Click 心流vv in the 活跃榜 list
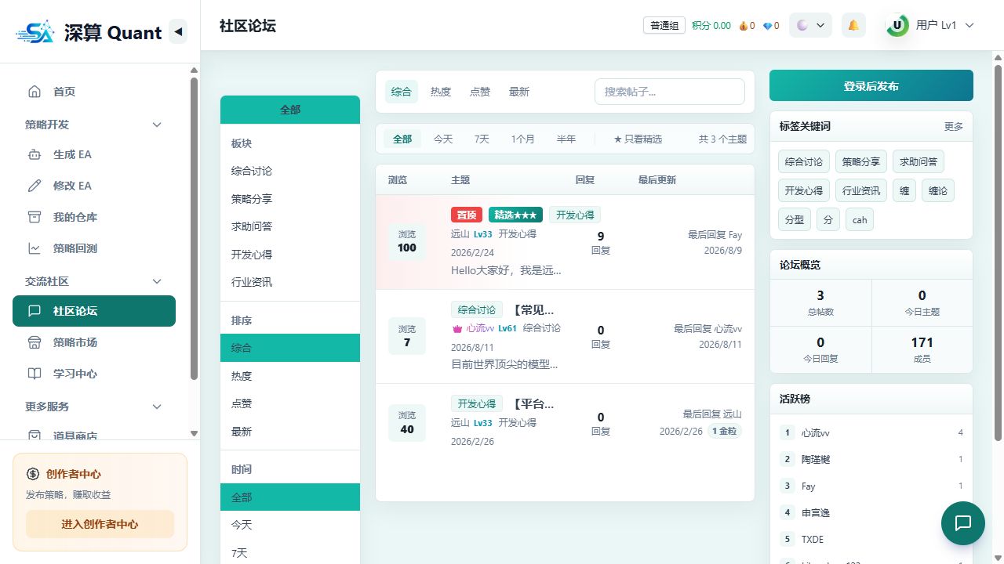1004x564 pixels. coord(815,433)
